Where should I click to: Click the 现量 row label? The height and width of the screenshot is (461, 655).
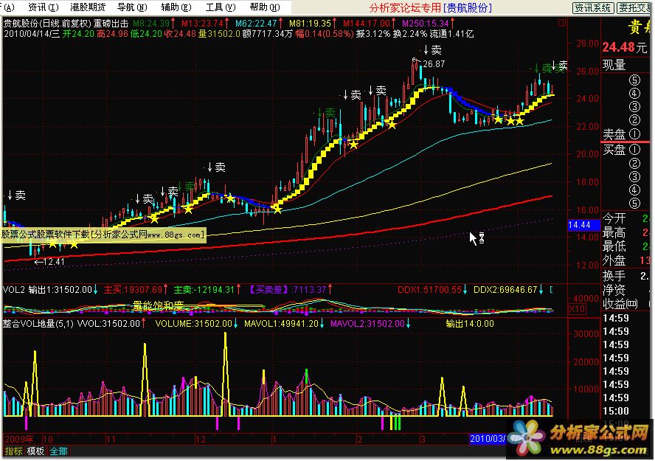pos(614,65)
